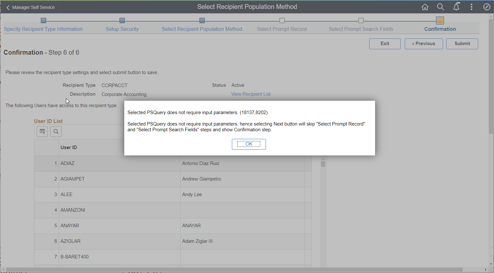Screen dimensions: 494x273
Task: Select the Confirmation step
Action: point(440,29)
